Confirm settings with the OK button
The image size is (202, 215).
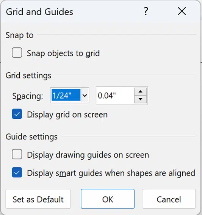(x=108, y=199)
